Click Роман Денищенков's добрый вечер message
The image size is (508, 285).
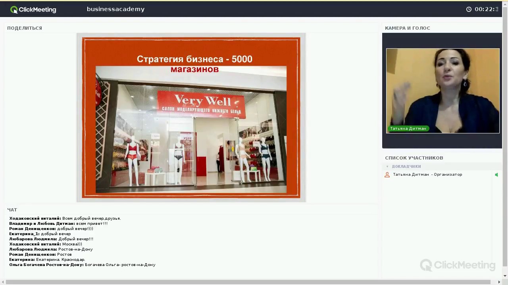(x=51, y=229)
